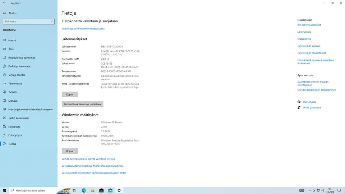Open Vaihda tuoteavainta tai päivitä Windows-versiosi link
The image size is (345, 194).
pos(88,159)
